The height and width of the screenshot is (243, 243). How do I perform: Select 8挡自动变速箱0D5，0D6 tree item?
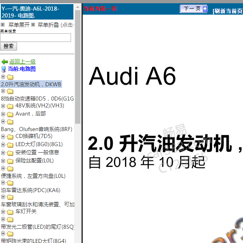pos(37,99)
